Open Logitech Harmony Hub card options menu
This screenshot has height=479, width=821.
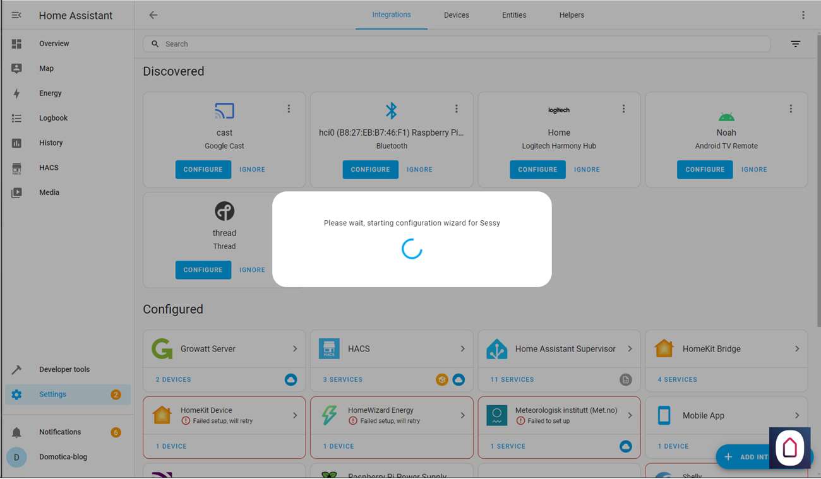[x=623, y=109]
